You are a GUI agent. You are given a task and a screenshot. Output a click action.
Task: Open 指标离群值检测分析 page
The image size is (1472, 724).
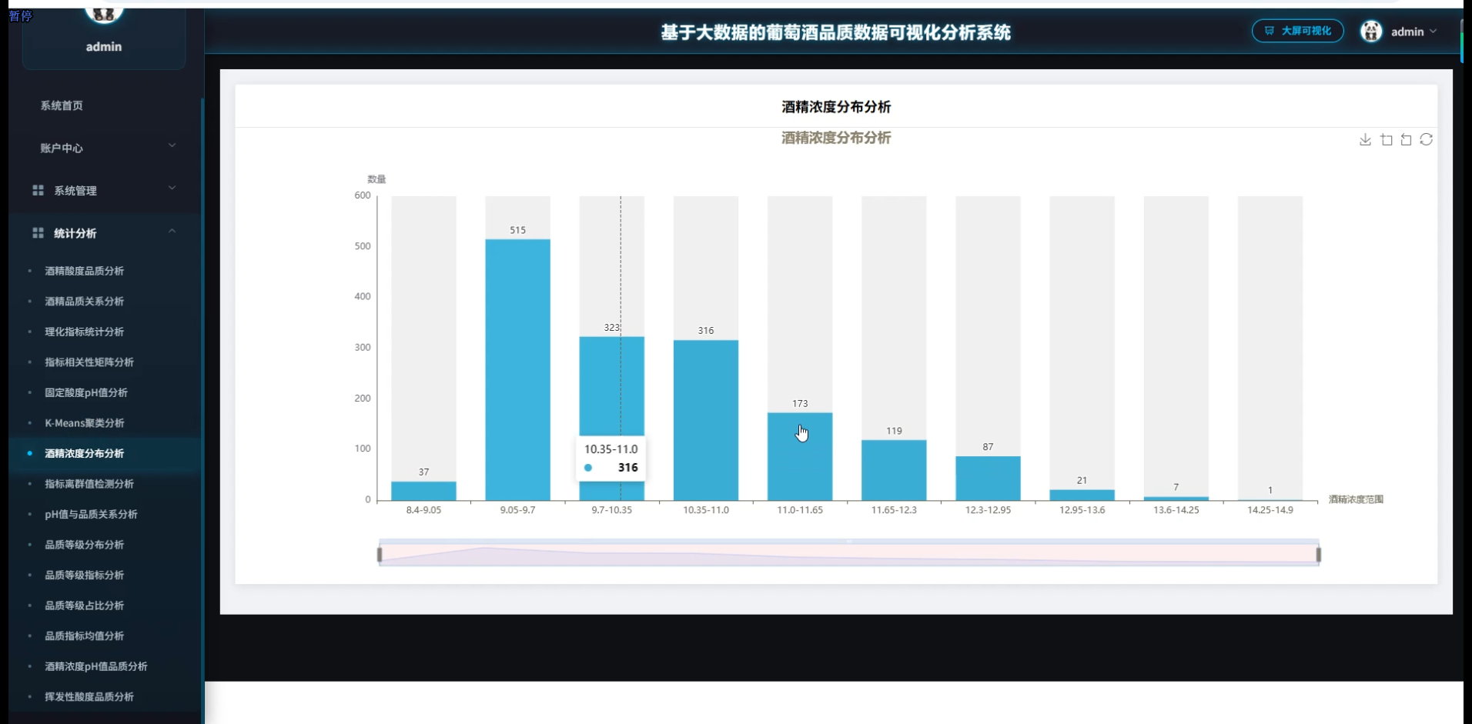coord(89,483)
